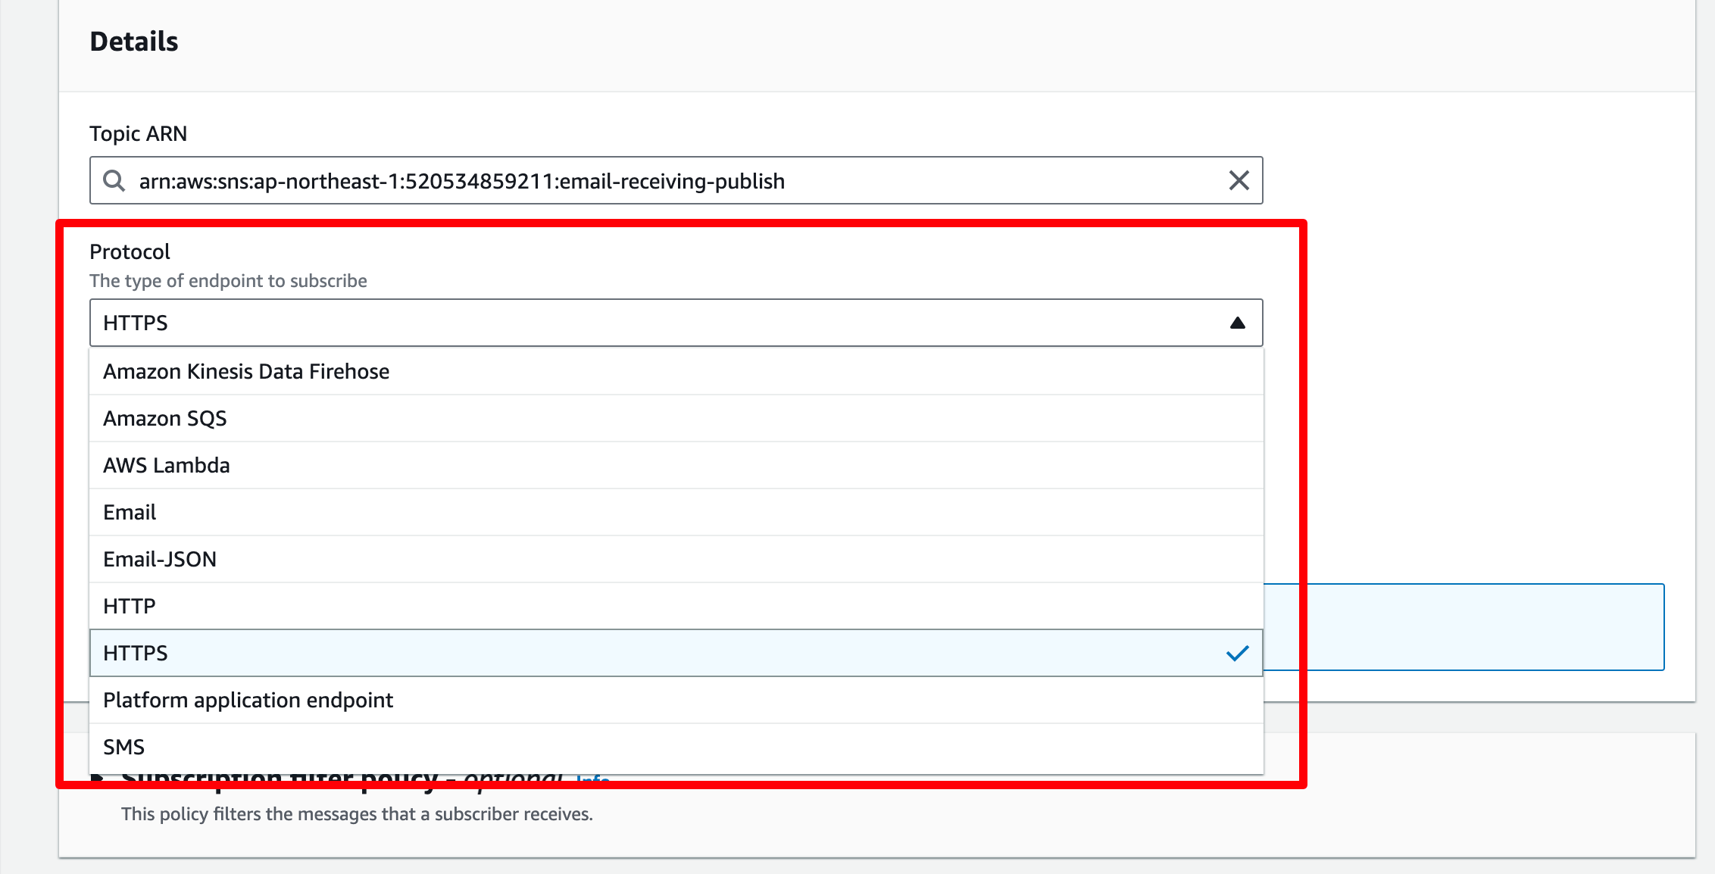Click the Protocol field label

[x=130, y=251]
